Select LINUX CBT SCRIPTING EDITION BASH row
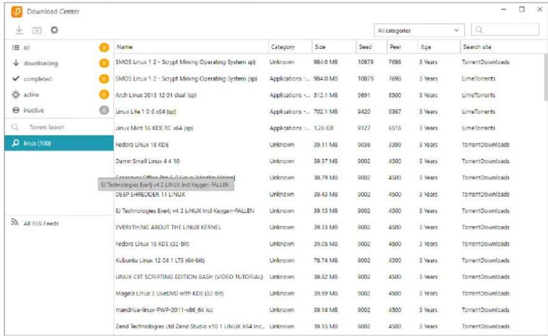 pyautogui.click(x=329, y=277)
